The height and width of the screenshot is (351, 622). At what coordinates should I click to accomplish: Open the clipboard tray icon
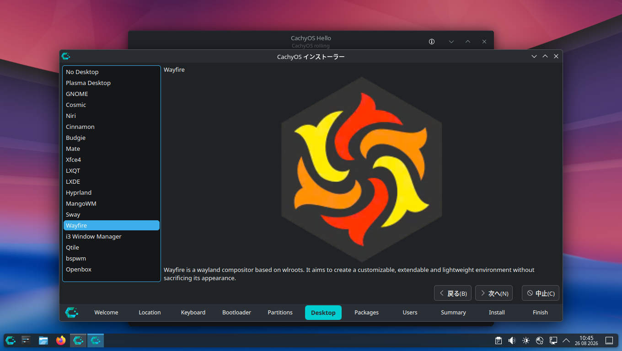(499, 340)
